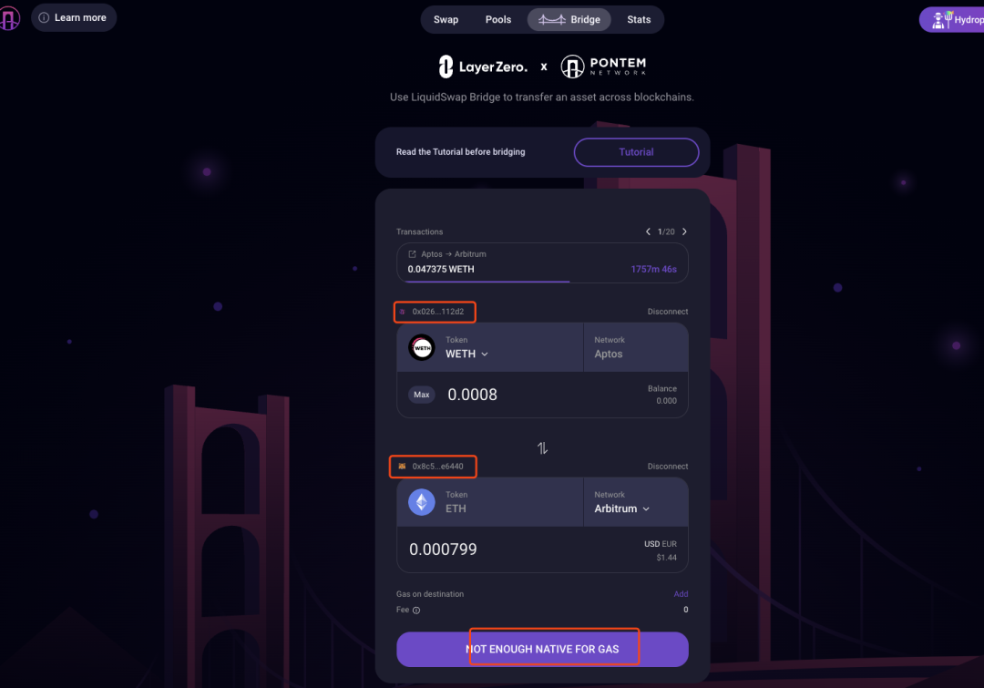This screenshot has height=688, width=984.
Task: Expand the WETH token dropdown
Action: coord(466,354)
